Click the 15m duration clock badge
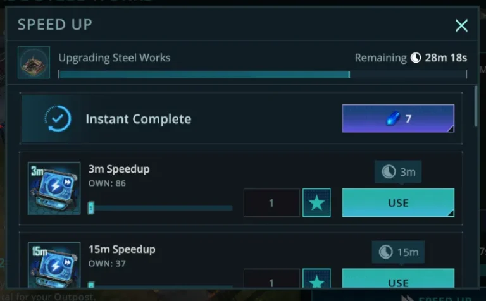The image size is (486, 301). 398,252
